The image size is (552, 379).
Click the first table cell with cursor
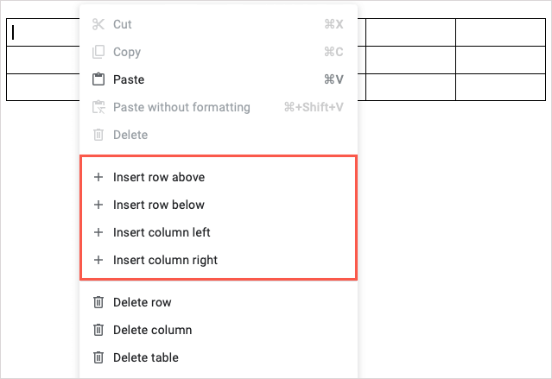click(x=43, y=32)
